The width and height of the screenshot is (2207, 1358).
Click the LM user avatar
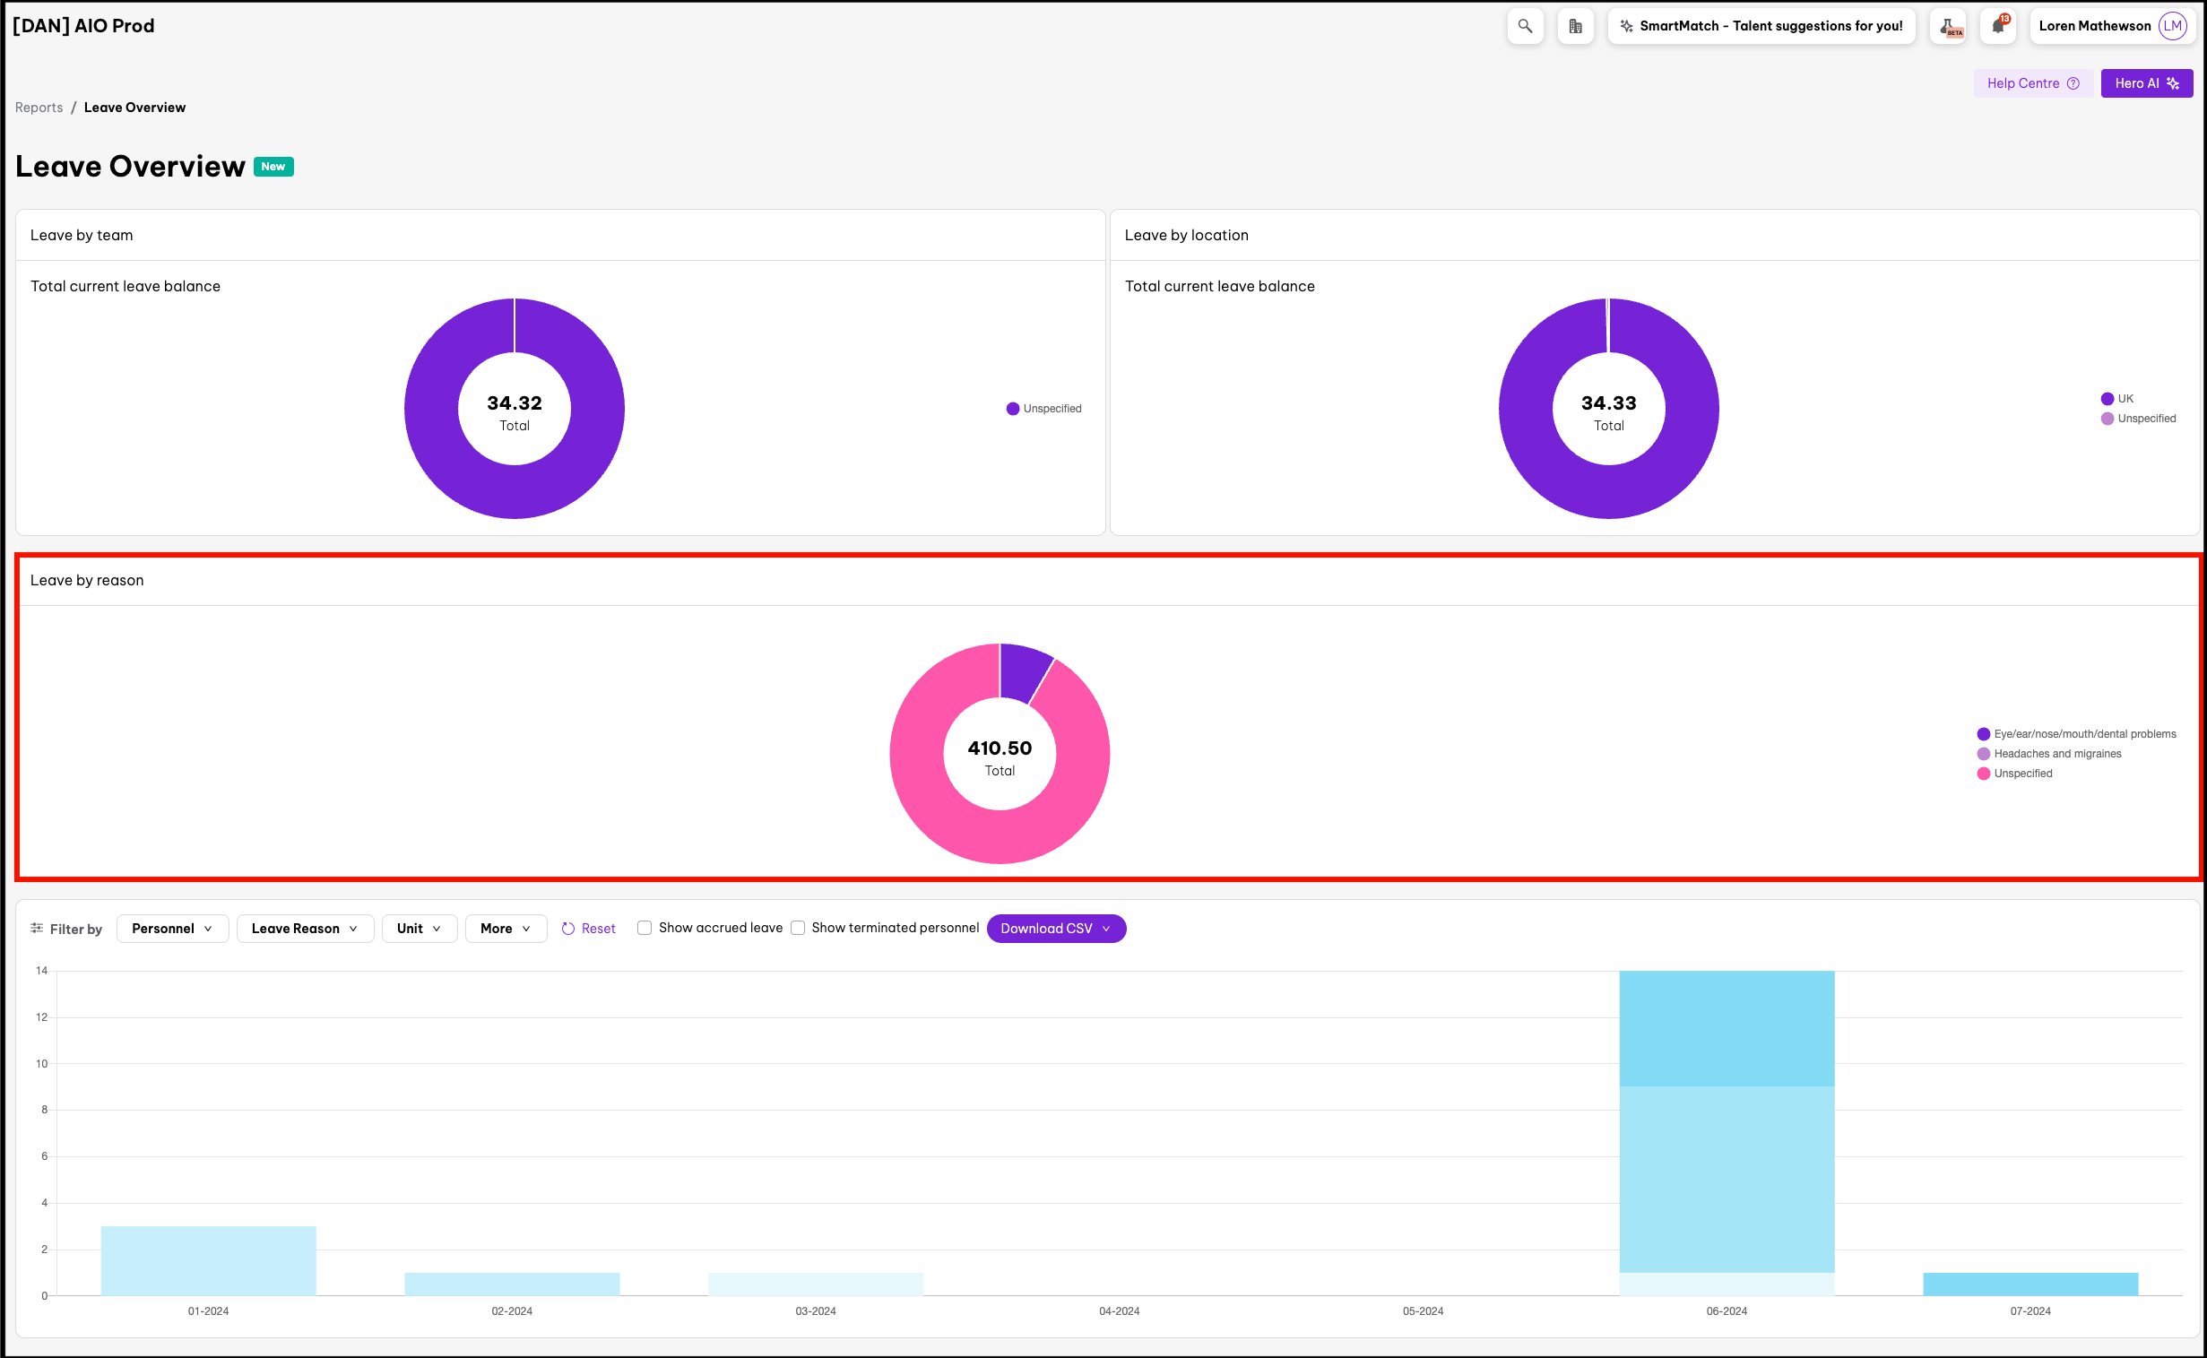[2172, 26]
